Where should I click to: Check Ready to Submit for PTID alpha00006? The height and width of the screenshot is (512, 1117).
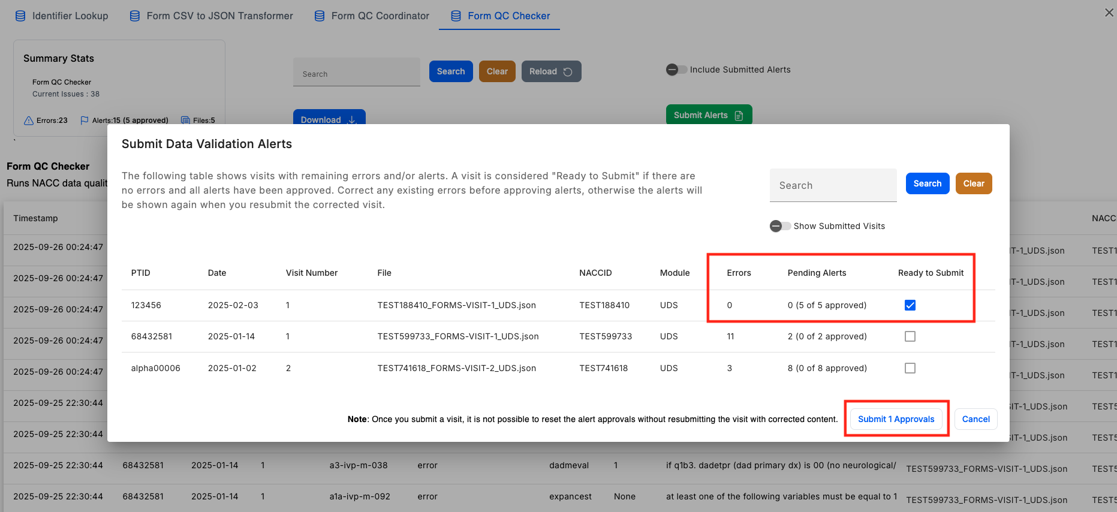pyautogui.click(x=910, y=368)
